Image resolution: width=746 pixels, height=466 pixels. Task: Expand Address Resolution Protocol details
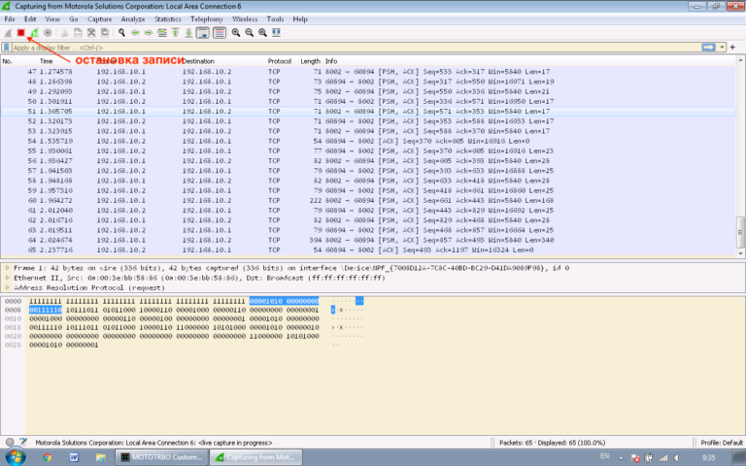click(8, 288)
